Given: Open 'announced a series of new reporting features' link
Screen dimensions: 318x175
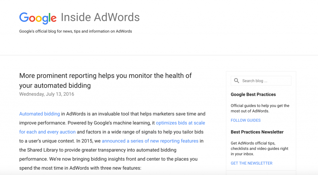Looking at the screenshot, I should click(150, 141).
